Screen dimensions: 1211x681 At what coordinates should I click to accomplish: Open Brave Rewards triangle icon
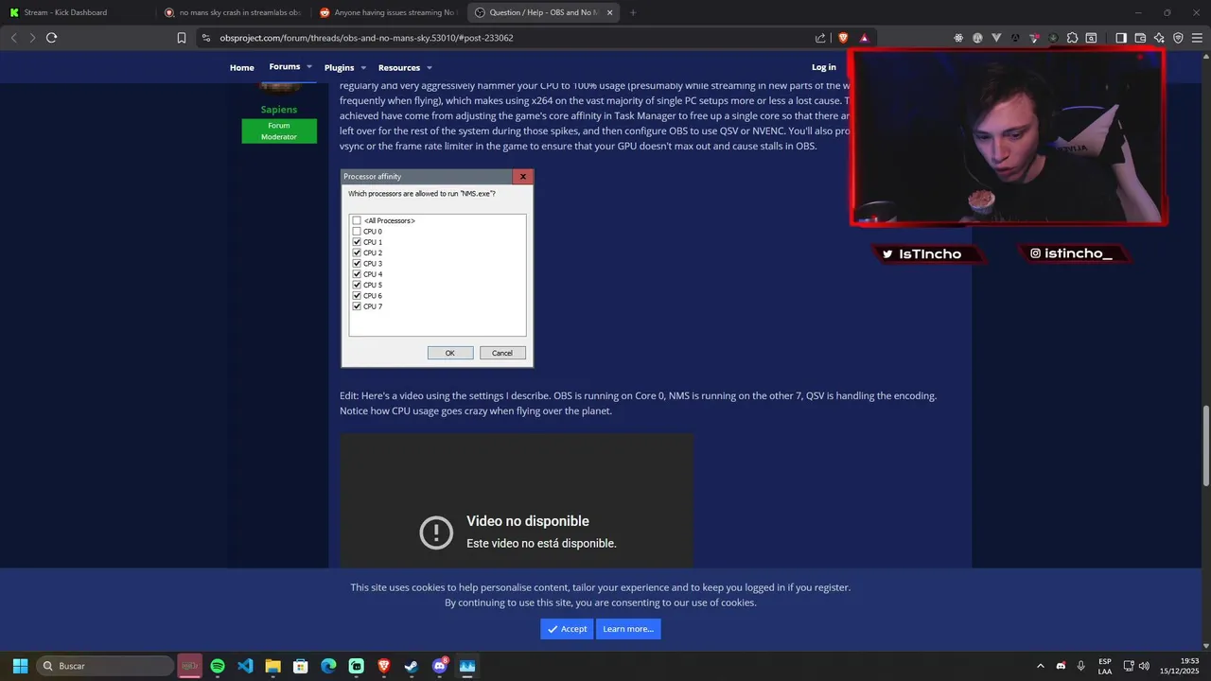click(x=864, y=38)
